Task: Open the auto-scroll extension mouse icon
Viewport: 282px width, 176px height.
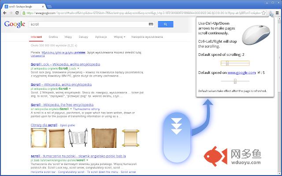Action: (271, 13)
